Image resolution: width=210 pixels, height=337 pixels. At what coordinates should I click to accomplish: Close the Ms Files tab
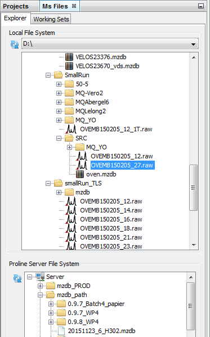click(x=74, y=6)
